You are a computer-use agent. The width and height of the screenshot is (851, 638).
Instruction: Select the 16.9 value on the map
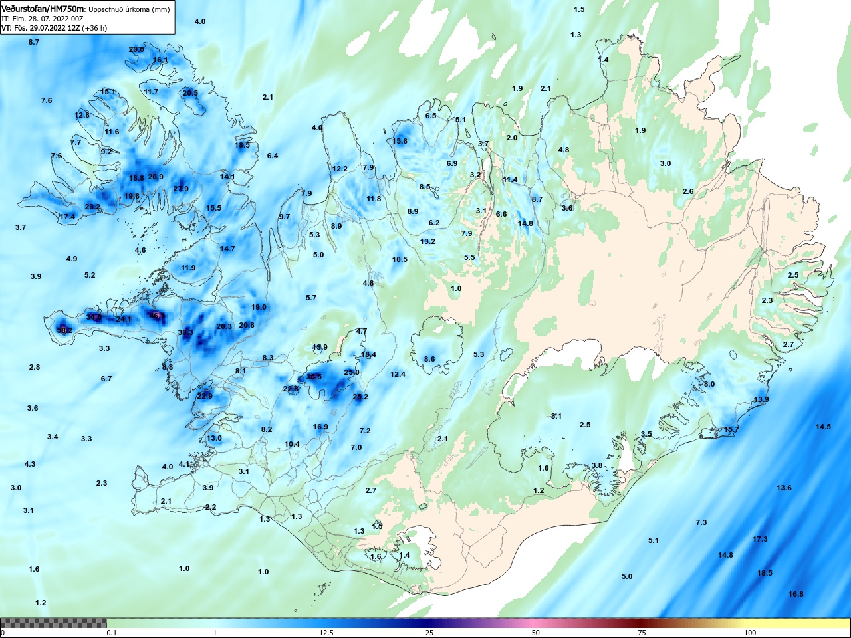point(320,427)
